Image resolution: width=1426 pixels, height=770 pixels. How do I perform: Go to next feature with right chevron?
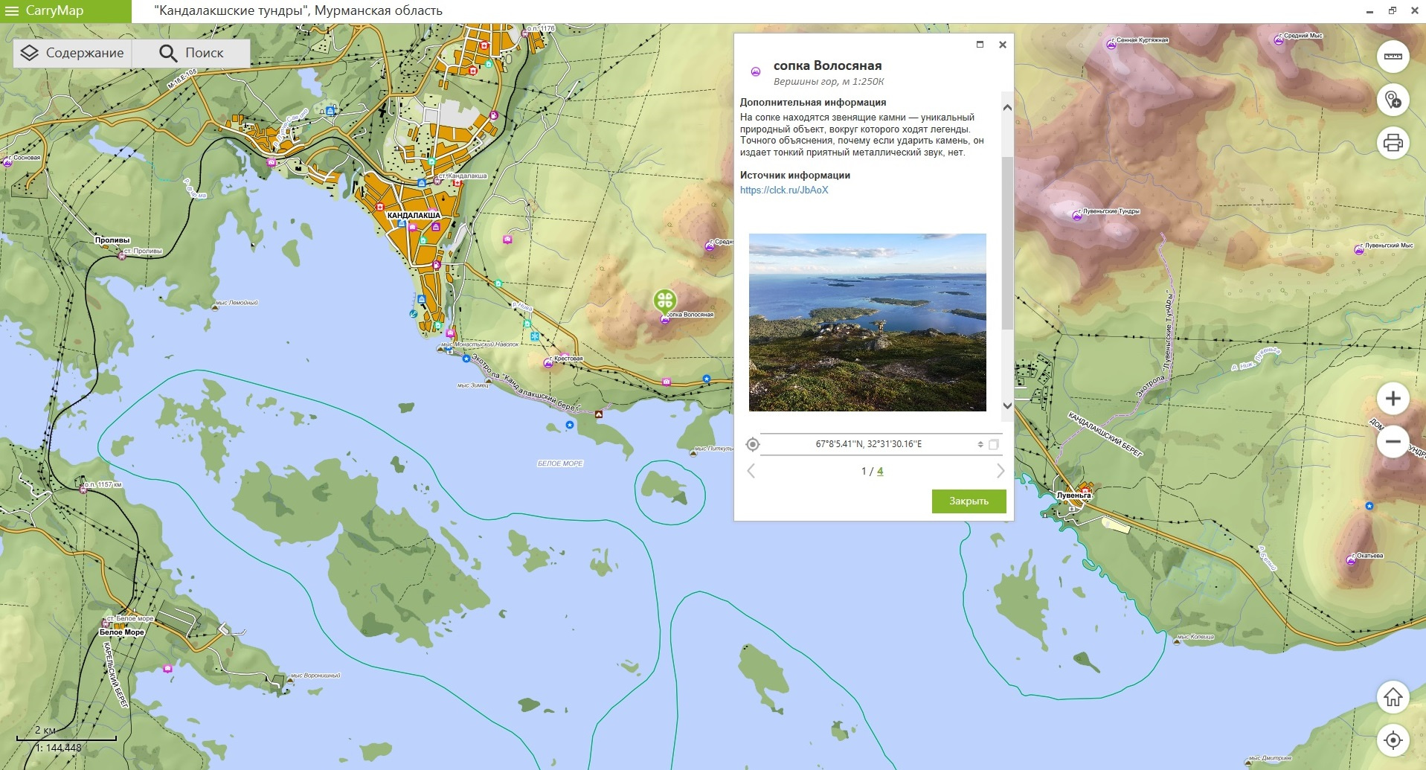(1000, 471)
